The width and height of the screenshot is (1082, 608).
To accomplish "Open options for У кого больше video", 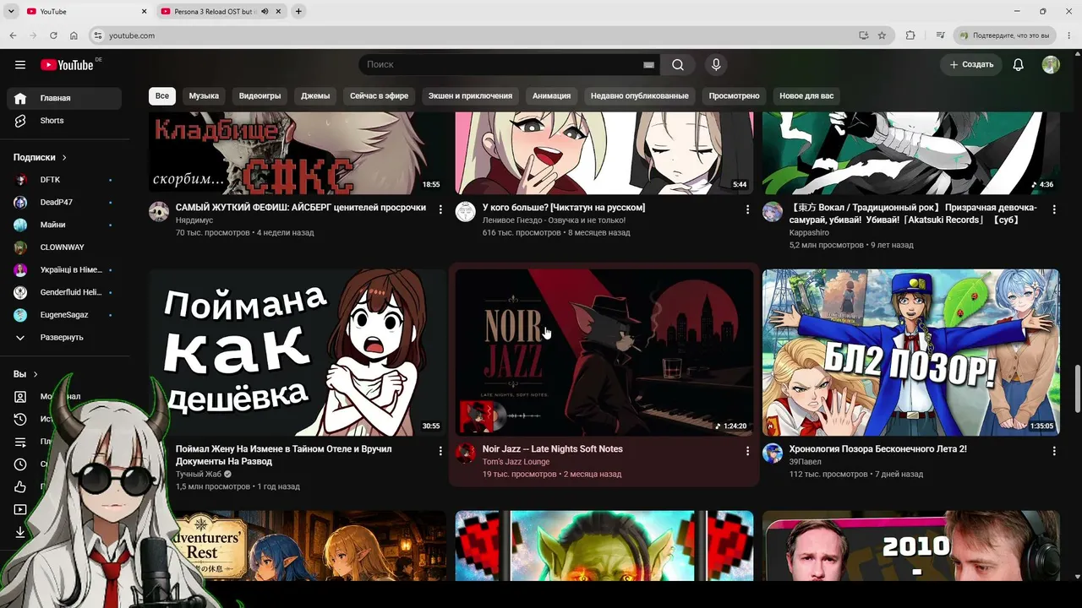I will tap(747, 209).
